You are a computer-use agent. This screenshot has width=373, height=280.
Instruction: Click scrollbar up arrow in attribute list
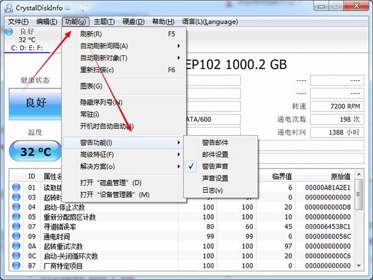[x=359, y=174]
